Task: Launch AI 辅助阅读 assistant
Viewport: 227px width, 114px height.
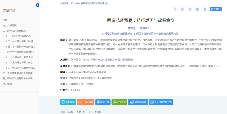Action: tap(138, 102)
